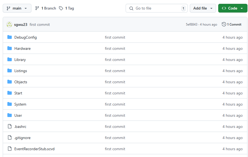Open the EventRecorderStub.scvd file
The width and height of the screenshot is (248, 157).
pos(34,149)
